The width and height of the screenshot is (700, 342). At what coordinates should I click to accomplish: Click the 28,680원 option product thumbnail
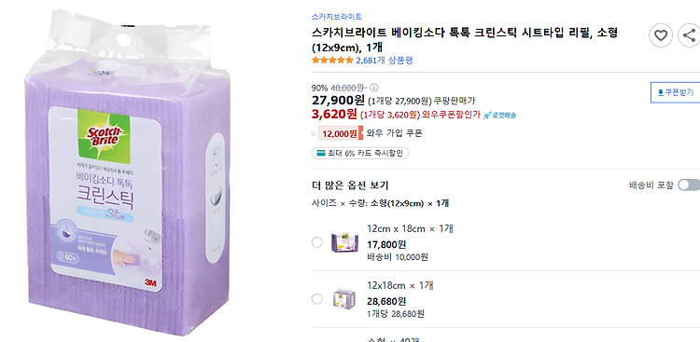tap(344, 299)
